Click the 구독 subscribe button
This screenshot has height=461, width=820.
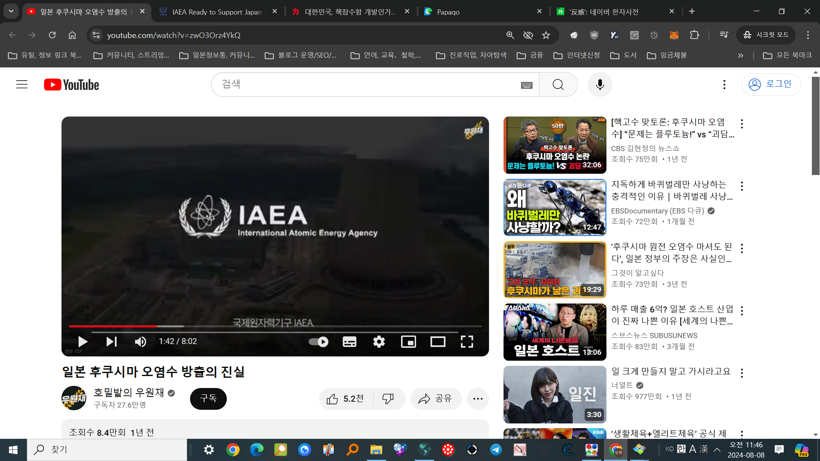pos(208,399)
